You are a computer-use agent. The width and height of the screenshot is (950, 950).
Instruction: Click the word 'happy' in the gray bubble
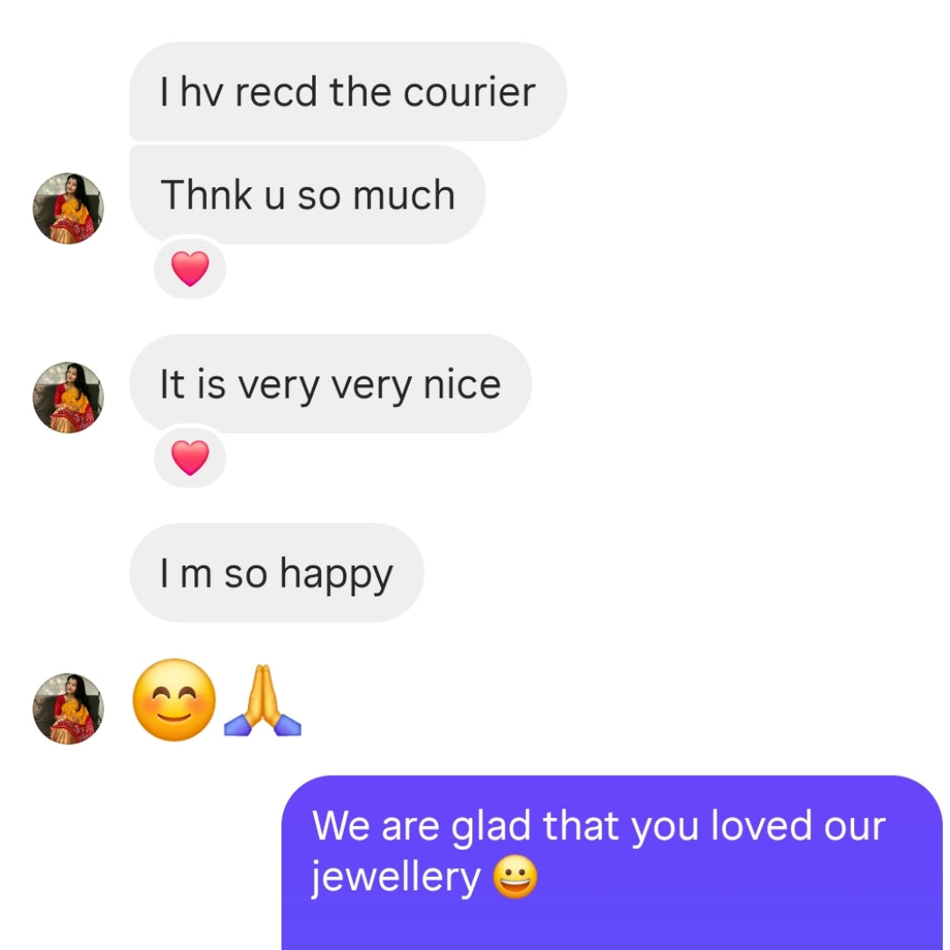[336, 575]
